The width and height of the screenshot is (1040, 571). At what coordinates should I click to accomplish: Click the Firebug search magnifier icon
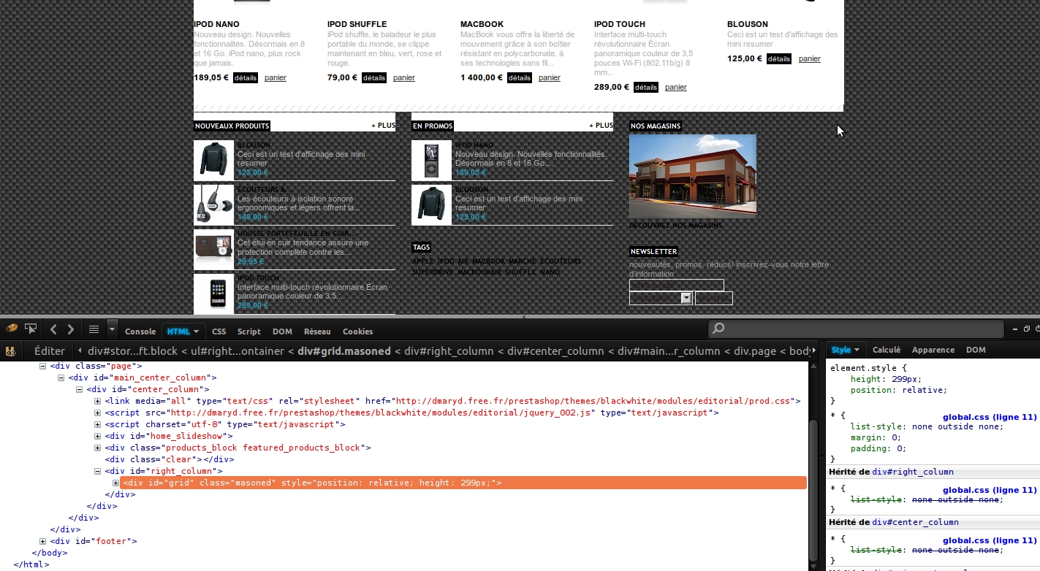coord(718,329)
